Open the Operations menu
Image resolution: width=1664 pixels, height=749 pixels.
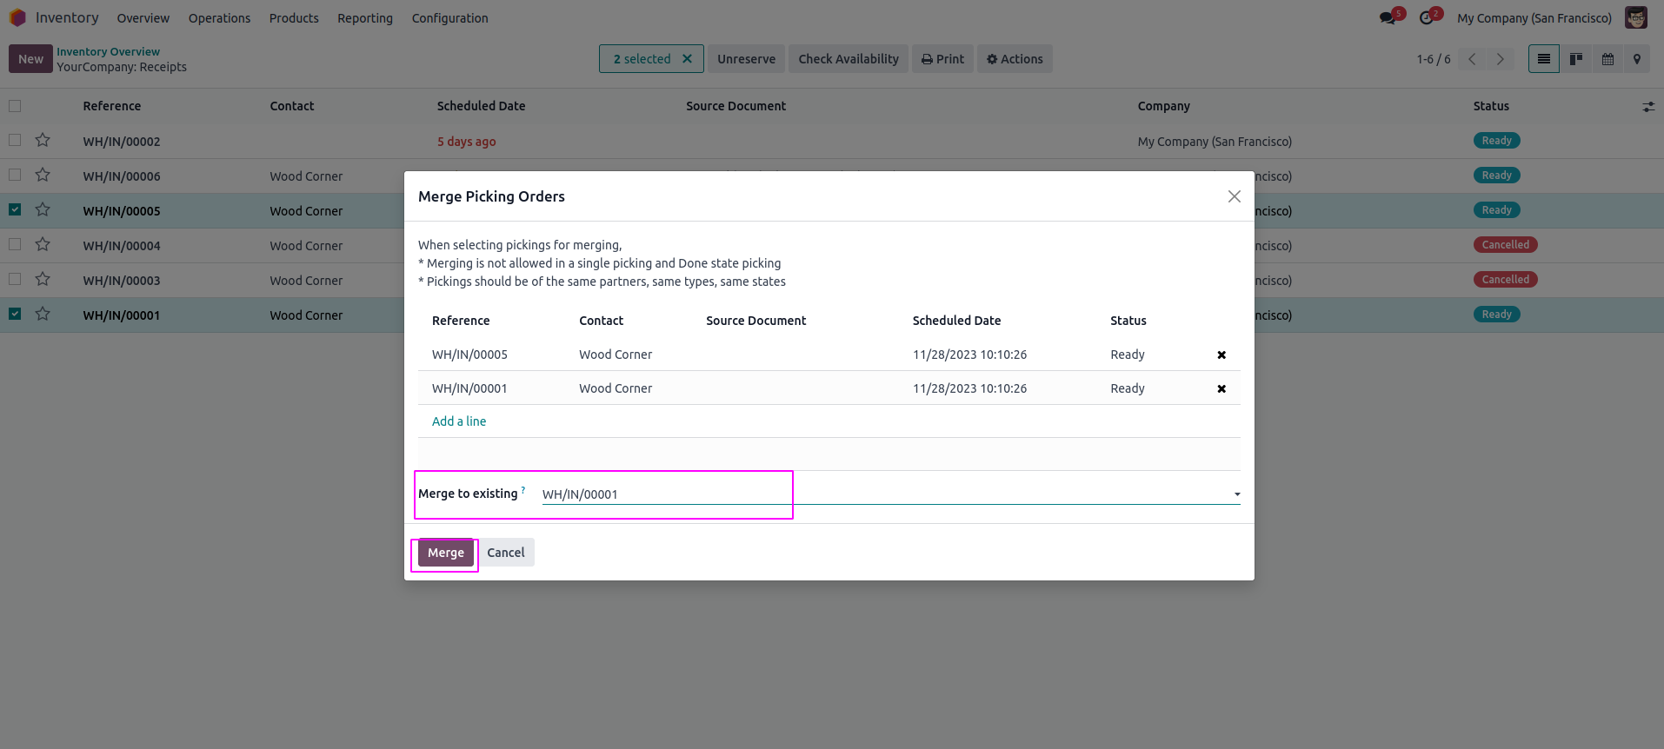(x=219, y=18)
